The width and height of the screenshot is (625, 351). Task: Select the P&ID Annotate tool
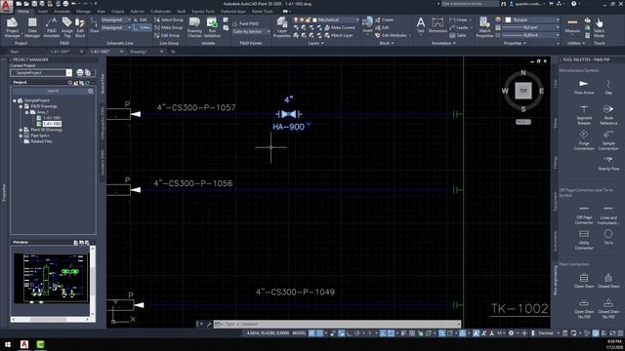click(52, 27)
